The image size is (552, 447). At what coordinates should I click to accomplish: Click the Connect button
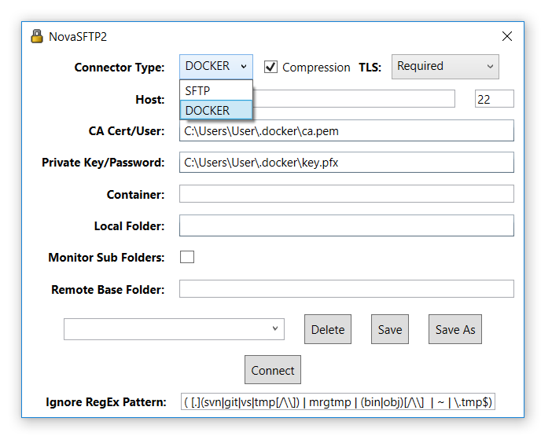coord(273,370)
